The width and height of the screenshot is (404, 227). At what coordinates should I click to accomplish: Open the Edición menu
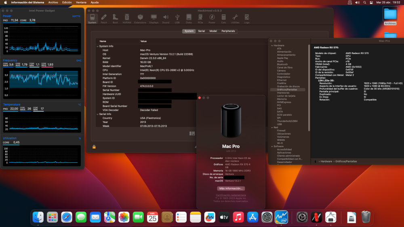67,2
